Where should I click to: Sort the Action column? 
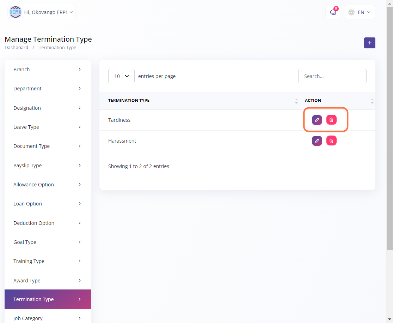(x=372, y=101)
